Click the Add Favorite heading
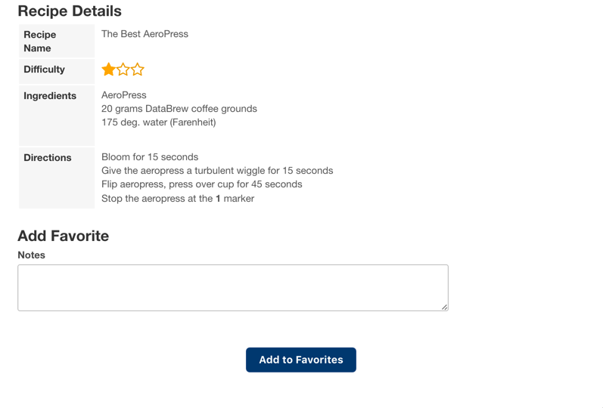The height and width of the screenshot is (408, 603). (x=64, y=236)
